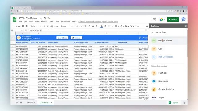This screenshot has height=111, width=198.
Task: Open the more toolbar options ellipsis
Action: 138,26
